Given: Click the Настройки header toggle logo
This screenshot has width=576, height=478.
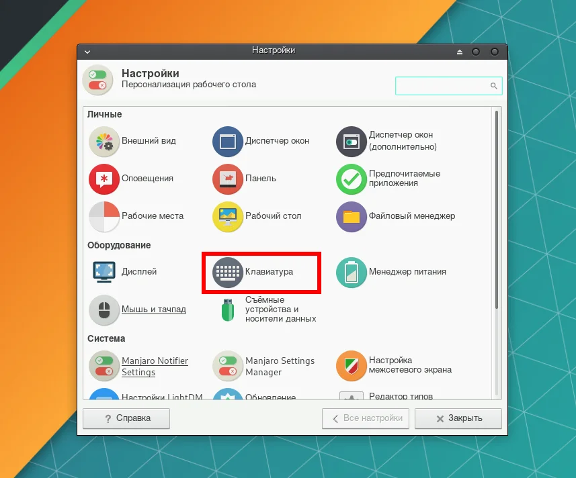Looking at the screenshot, I should click(97, 80).
